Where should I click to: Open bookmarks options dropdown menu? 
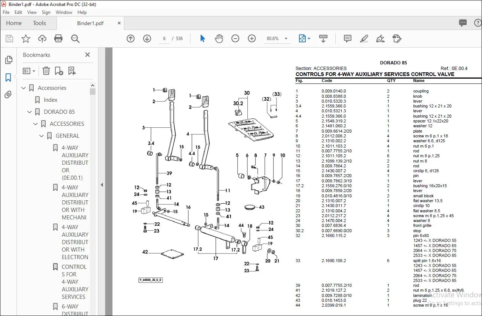[x=29, y=71]
